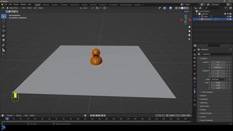Activate the Cursor tool
The image size is (233, 131).
(4, 21)
